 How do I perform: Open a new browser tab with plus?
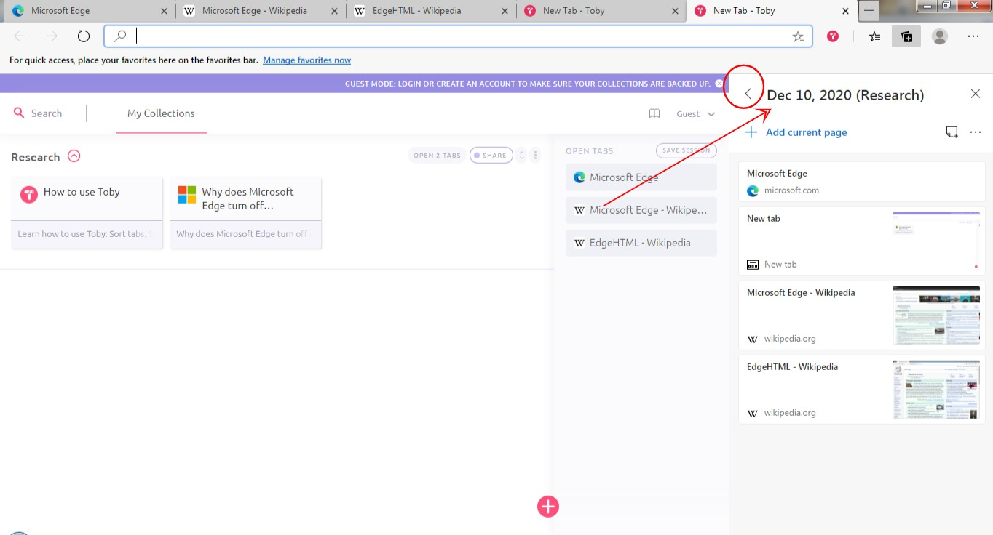(x=869, y=11)
